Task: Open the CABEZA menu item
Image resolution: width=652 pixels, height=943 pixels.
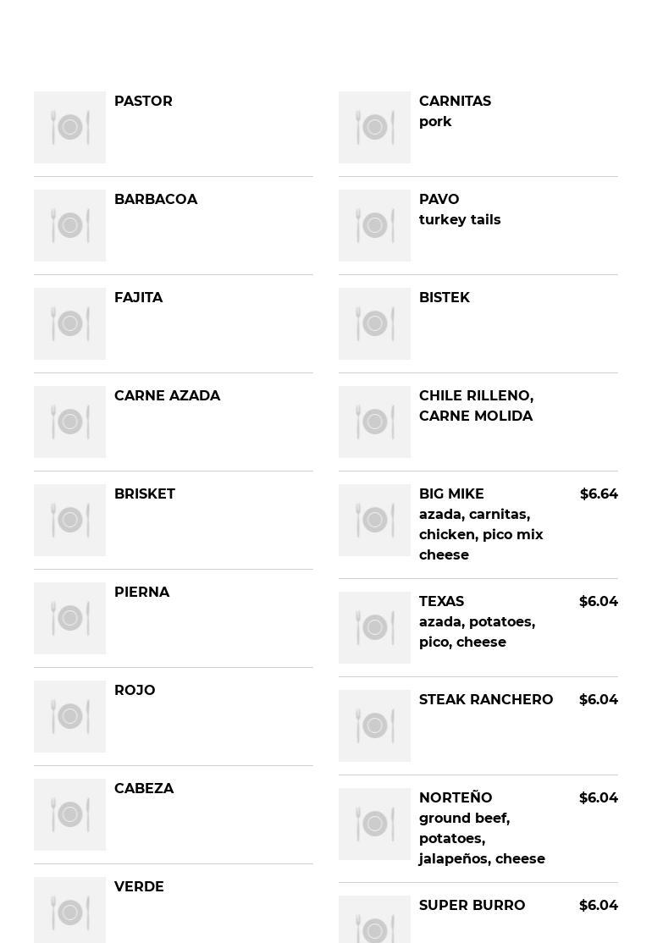Action: (144, 789)
